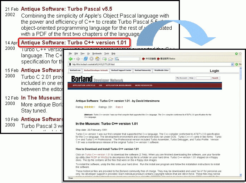Open the Go menu

tap(88, 54)
